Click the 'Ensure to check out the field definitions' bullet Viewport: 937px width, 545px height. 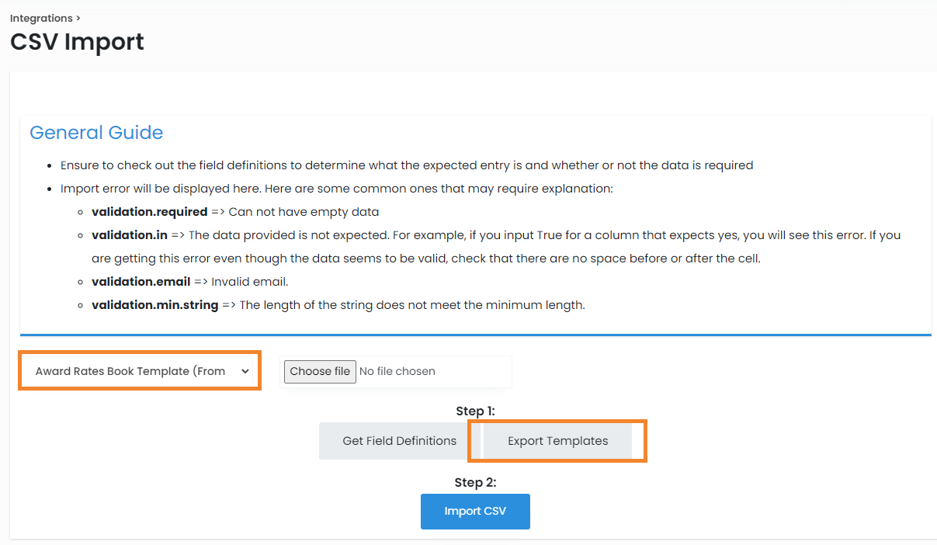(406, 165)
